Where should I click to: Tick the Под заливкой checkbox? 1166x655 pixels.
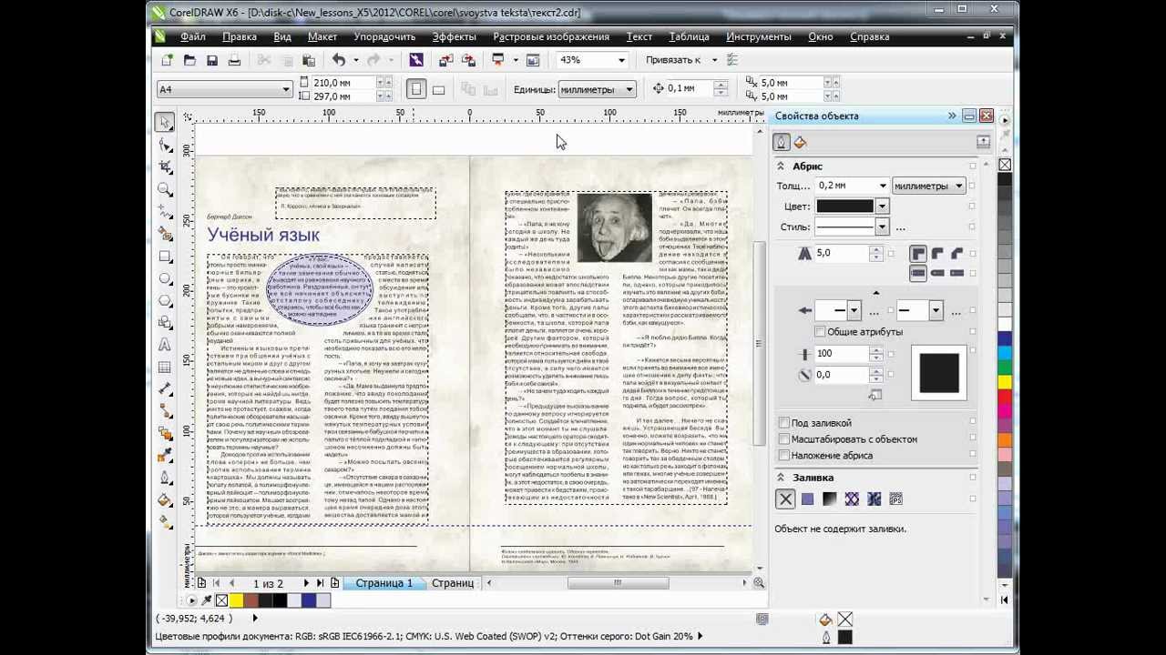click(x=784, y=423)
